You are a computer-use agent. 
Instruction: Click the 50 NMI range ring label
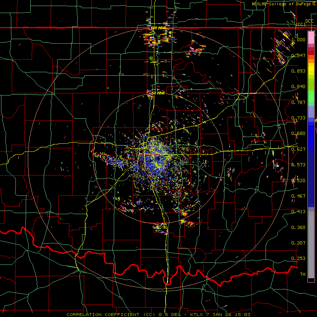pos(158,93)
